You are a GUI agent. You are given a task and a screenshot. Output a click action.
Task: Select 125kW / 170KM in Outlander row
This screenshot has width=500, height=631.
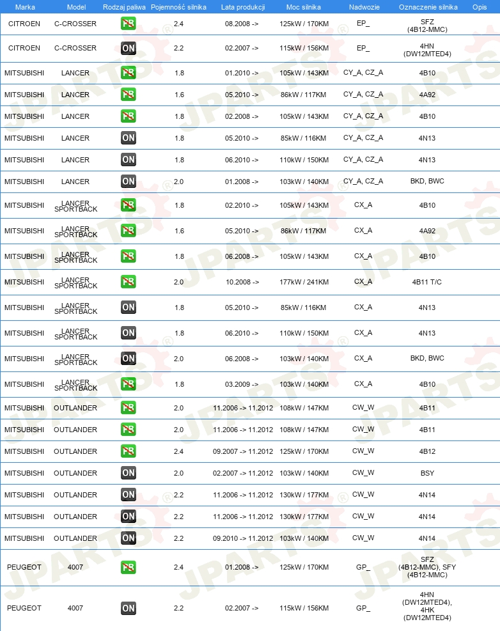coord(304,451)
